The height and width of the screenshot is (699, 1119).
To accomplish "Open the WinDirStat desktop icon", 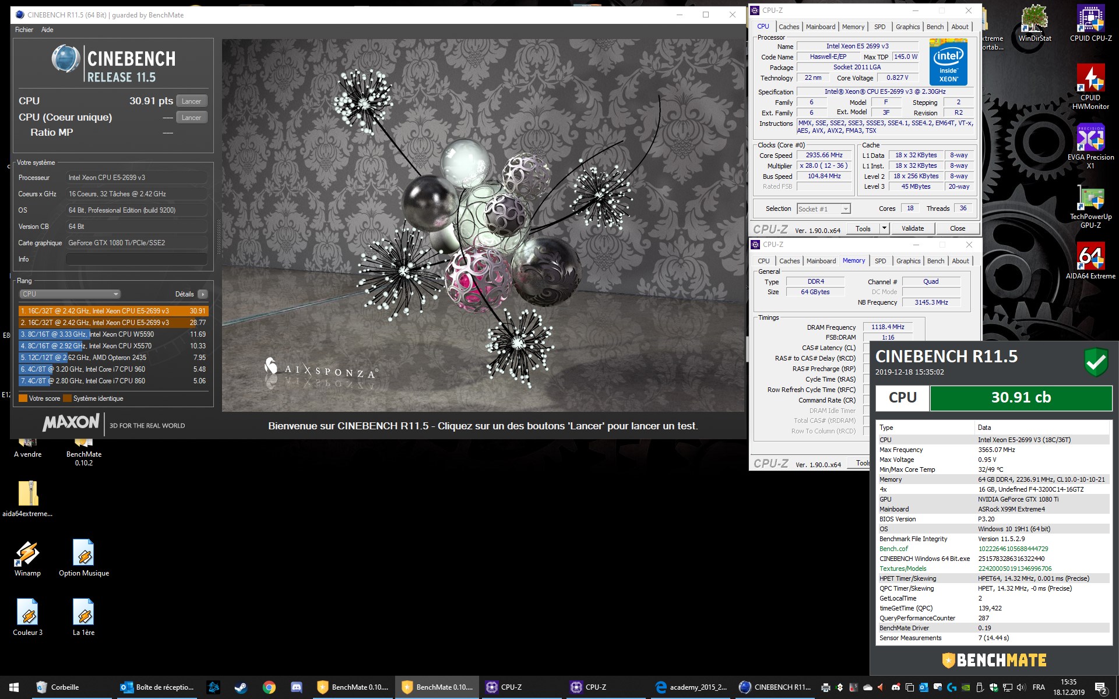I will pos(1034,23).
